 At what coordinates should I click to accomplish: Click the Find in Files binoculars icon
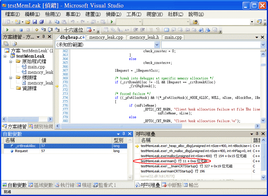tap(195, 22)
